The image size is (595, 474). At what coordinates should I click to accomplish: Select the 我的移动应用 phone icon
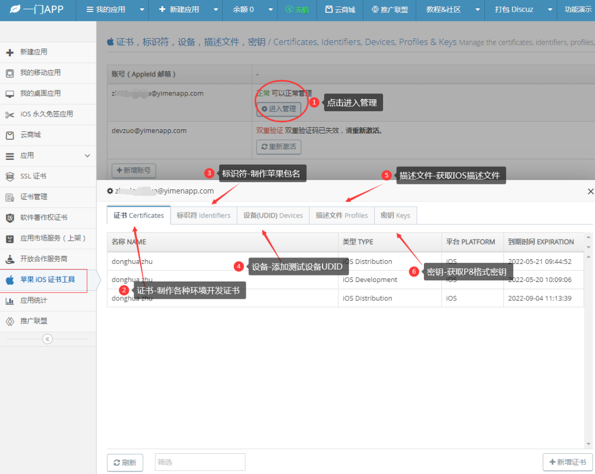tap(10, 73)
